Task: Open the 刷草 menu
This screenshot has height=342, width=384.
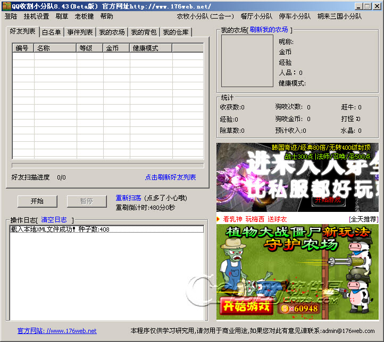Action: pyautogui.click(x=62, y=16)
